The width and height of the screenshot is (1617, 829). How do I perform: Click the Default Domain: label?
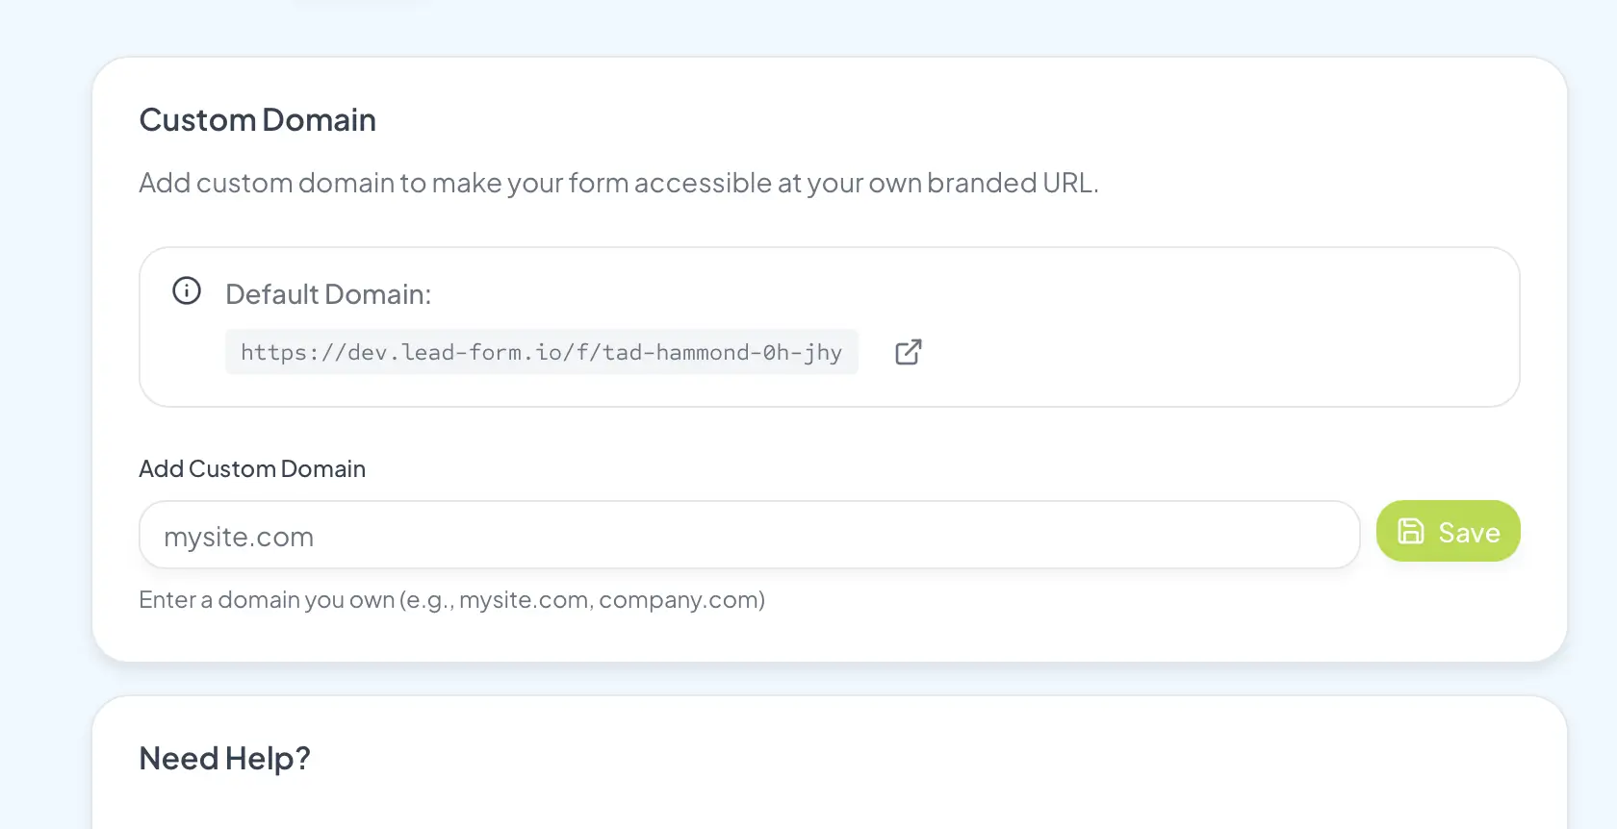tap(328, 294)
